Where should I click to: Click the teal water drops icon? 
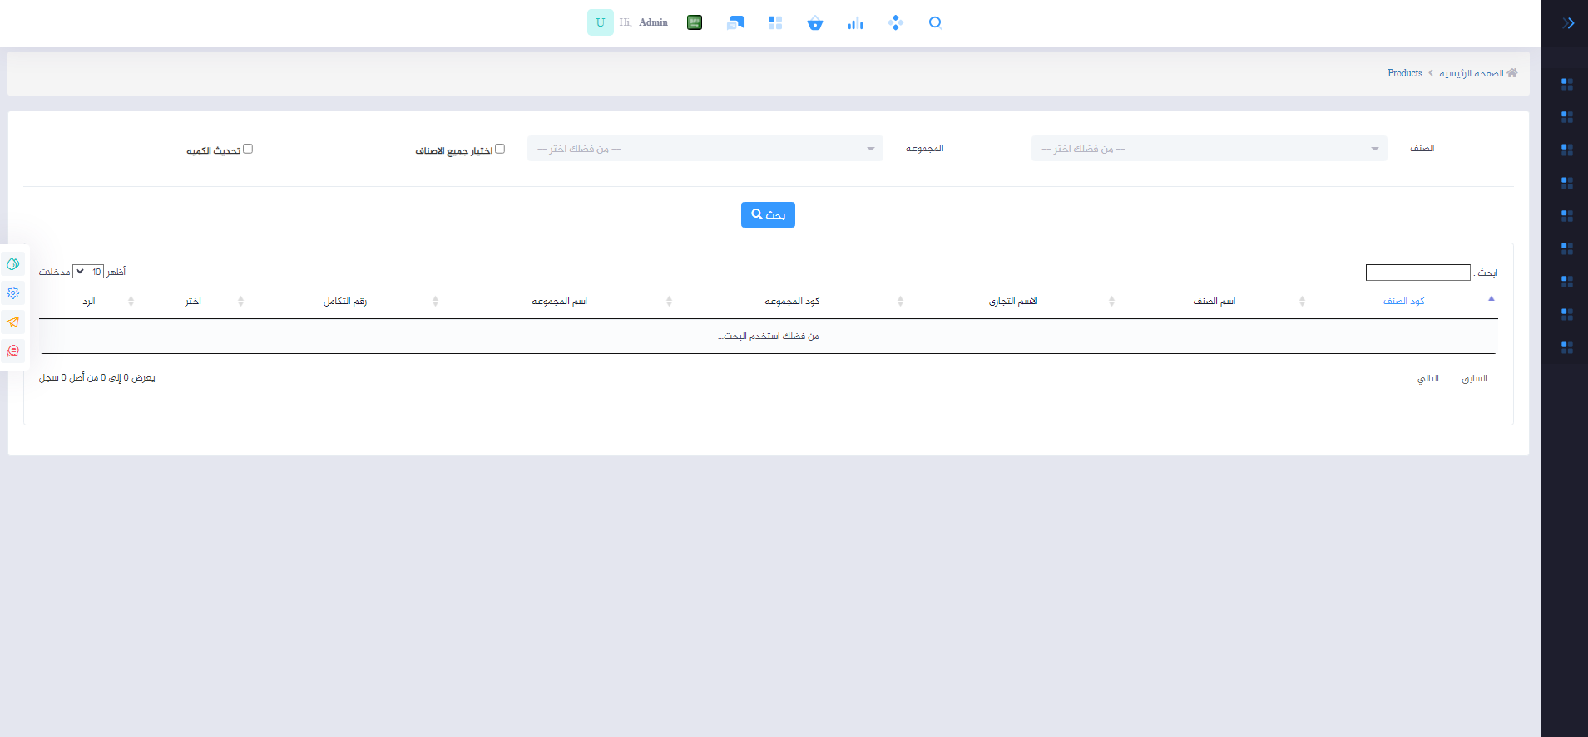click(13, 264)
